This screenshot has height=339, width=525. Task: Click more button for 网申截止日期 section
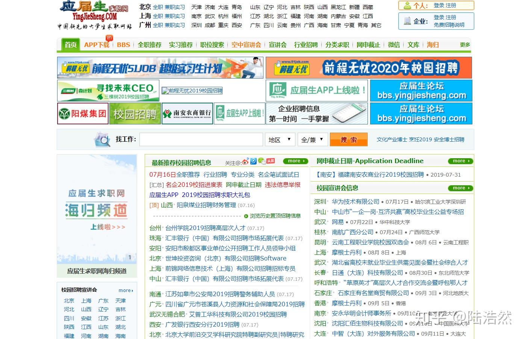pyautogui.click(x=460, y=161)
